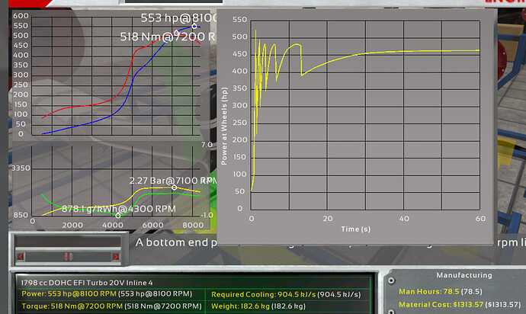Click the 518 Nm@7200 graph label
The height and width of the screenshot is (314, 526).
click(x=168, y=36)
